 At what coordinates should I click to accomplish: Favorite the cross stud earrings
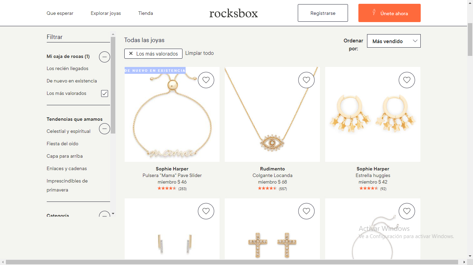[x=306, y=211]
